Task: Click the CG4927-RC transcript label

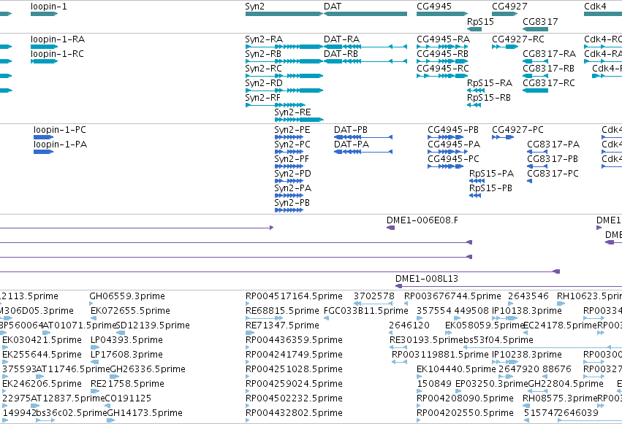Action: [x=518, y=39]
